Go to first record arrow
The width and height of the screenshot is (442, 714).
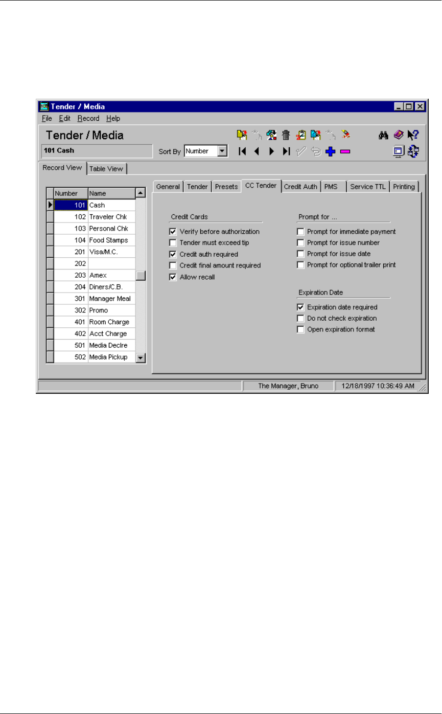[242, 151]
